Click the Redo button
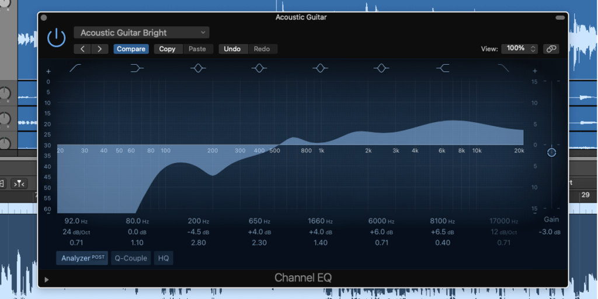 262,49
